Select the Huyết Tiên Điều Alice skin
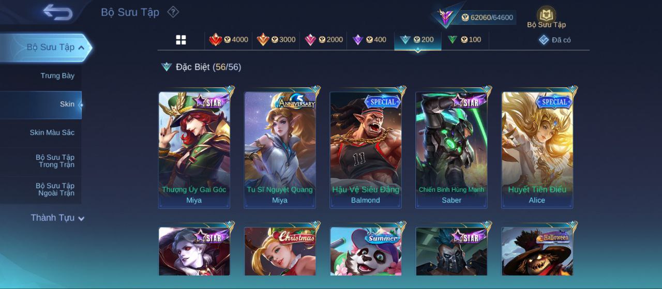 tap(537, 150)
